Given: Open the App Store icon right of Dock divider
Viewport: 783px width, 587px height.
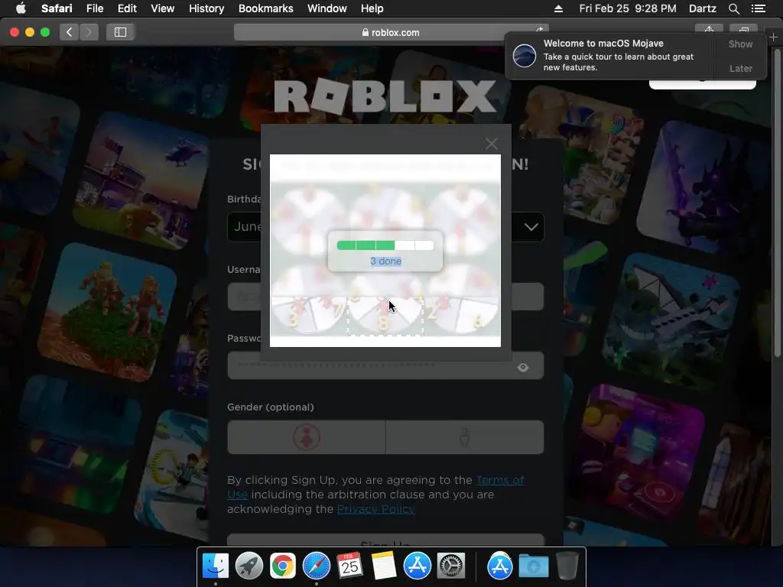Looking at the screenshot, I should click(x=500, y=566).
